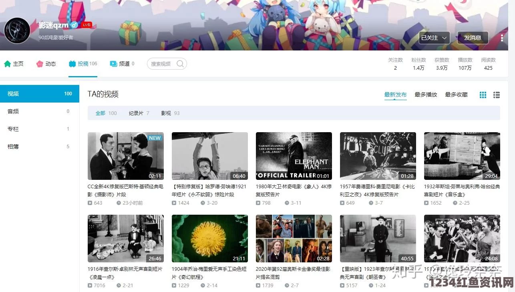
Task: Open the 24:08 Chaplin crowd thumbnail
Action: [x=462, y=238]
